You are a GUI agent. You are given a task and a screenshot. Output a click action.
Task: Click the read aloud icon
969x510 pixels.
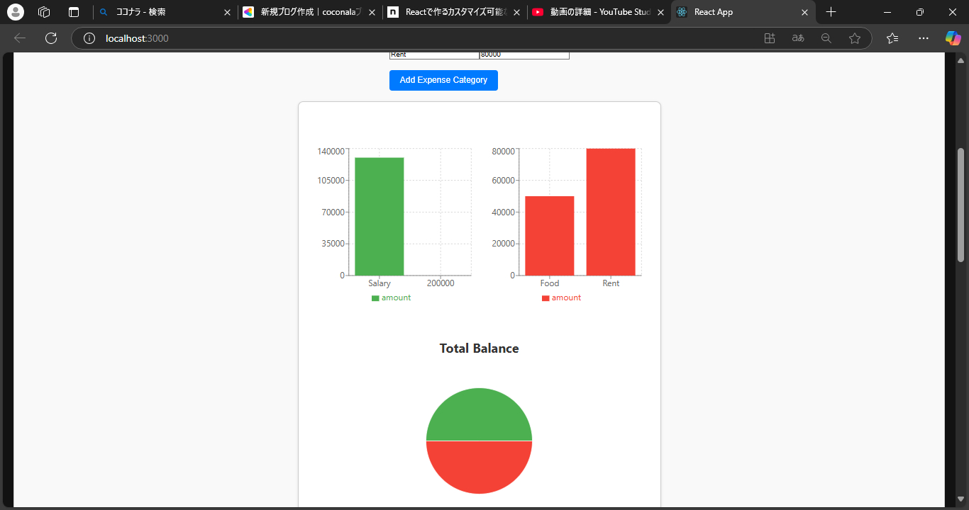[798, 38]
